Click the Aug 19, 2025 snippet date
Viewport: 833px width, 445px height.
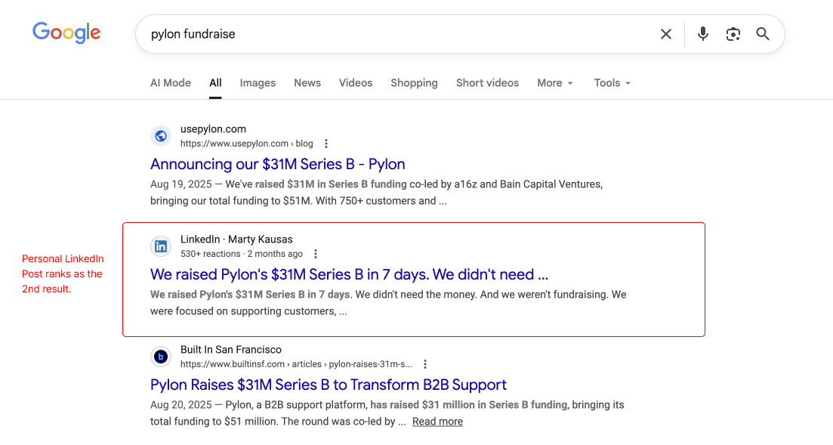pos(181,184)
